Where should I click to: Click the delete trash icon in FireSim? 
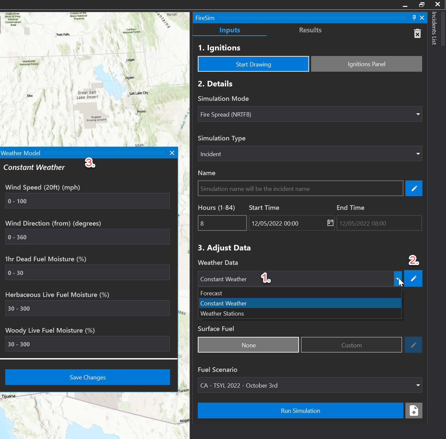(417, 34)
